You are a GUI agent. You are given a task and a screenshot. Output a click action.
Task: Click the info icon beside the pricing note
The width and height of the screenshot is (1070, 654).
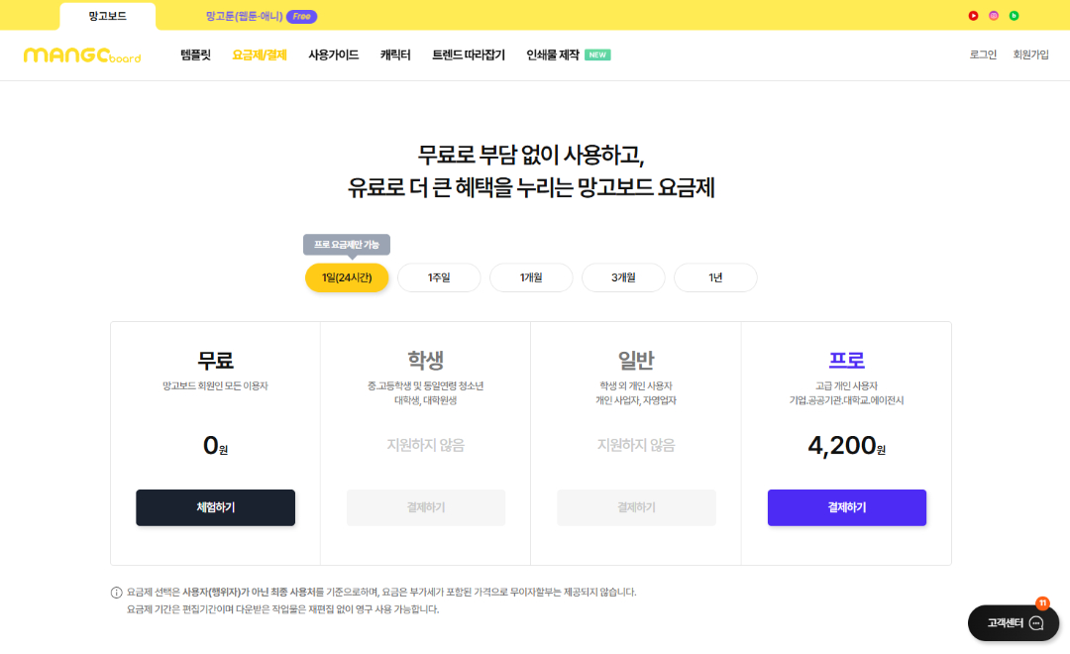coord(117,593)
